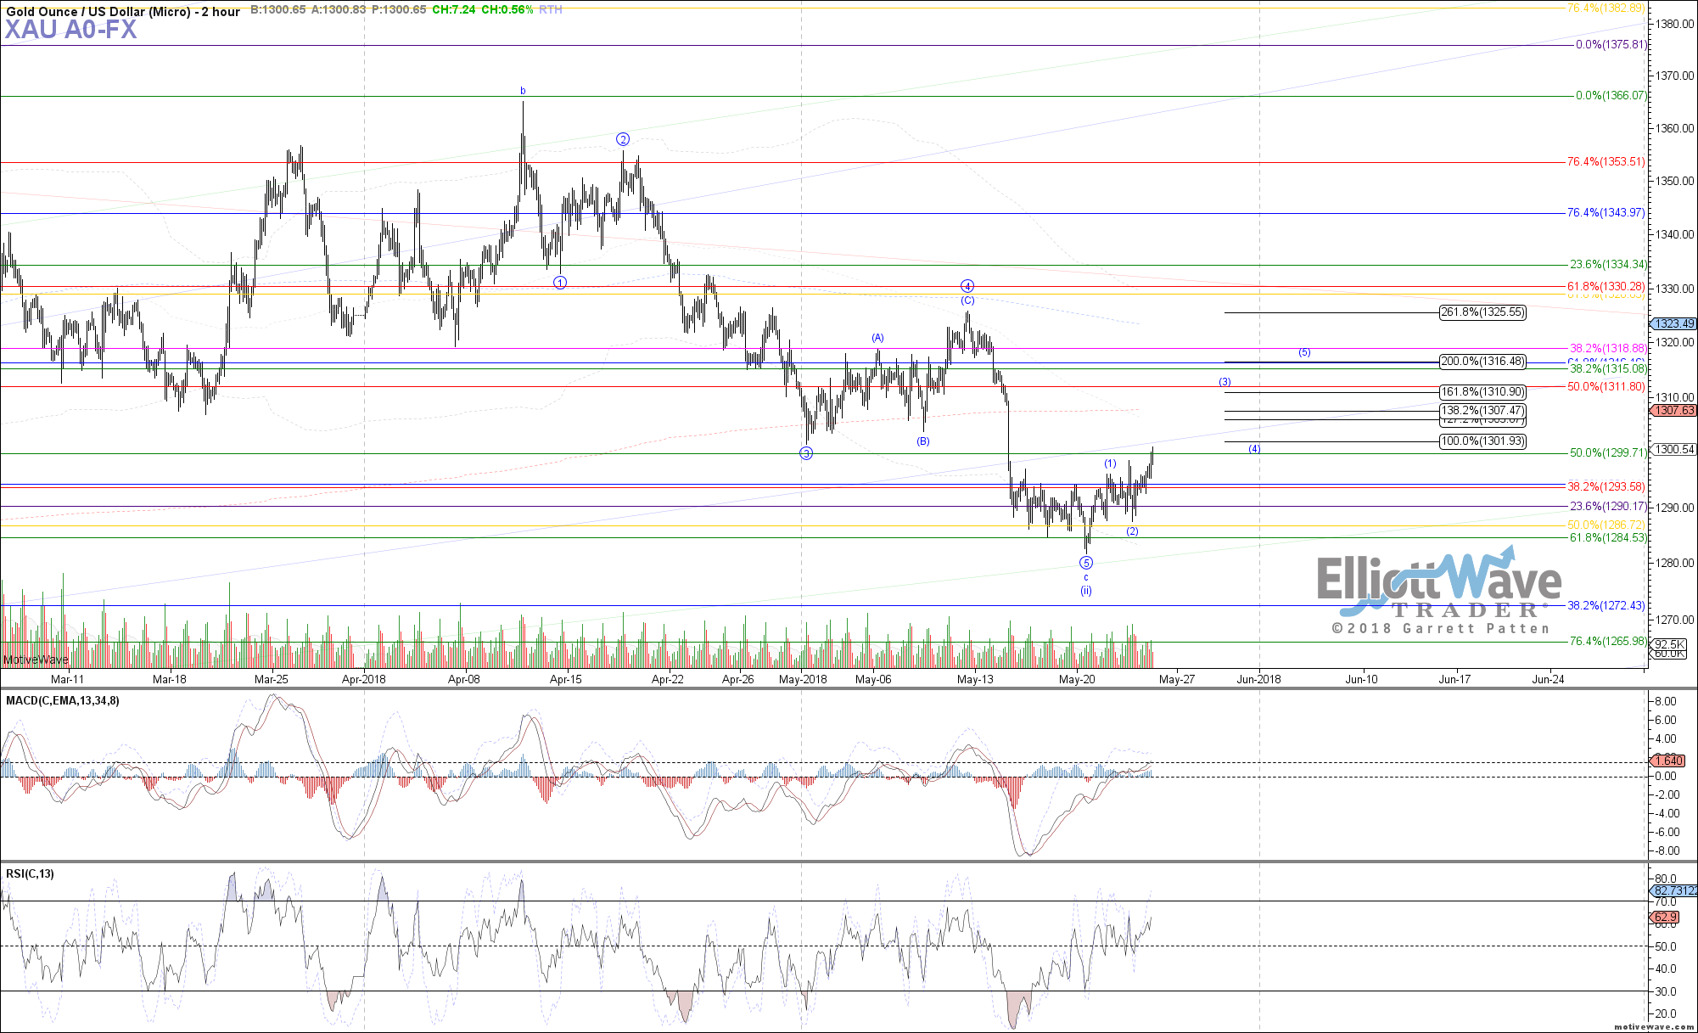
Task: Select the circled 5 wave marker at the low
Action: click(1086, 563)
